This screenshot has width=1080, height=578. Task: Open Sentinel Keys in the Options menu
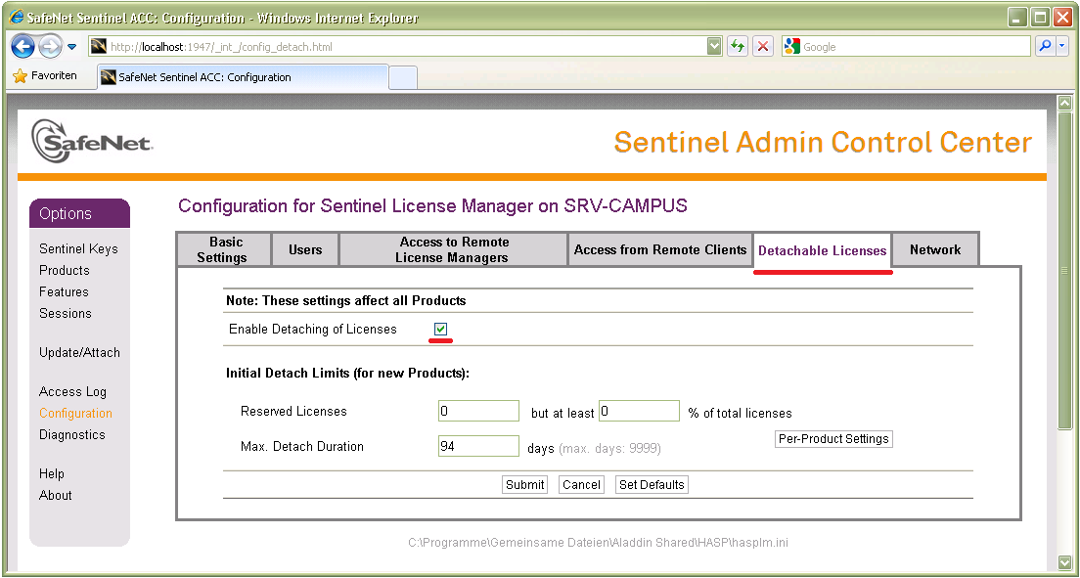coord(78,248)
